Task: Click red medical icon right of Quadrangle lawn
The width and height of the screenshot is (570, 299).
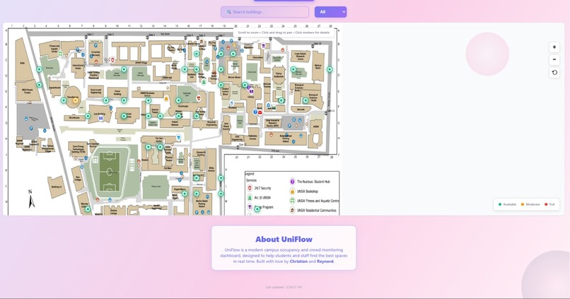Action: pyautogui.click(x=199, y=98)
